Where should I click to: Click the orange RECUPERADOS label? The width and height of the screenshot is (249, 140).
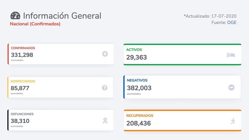coord(140,116)
